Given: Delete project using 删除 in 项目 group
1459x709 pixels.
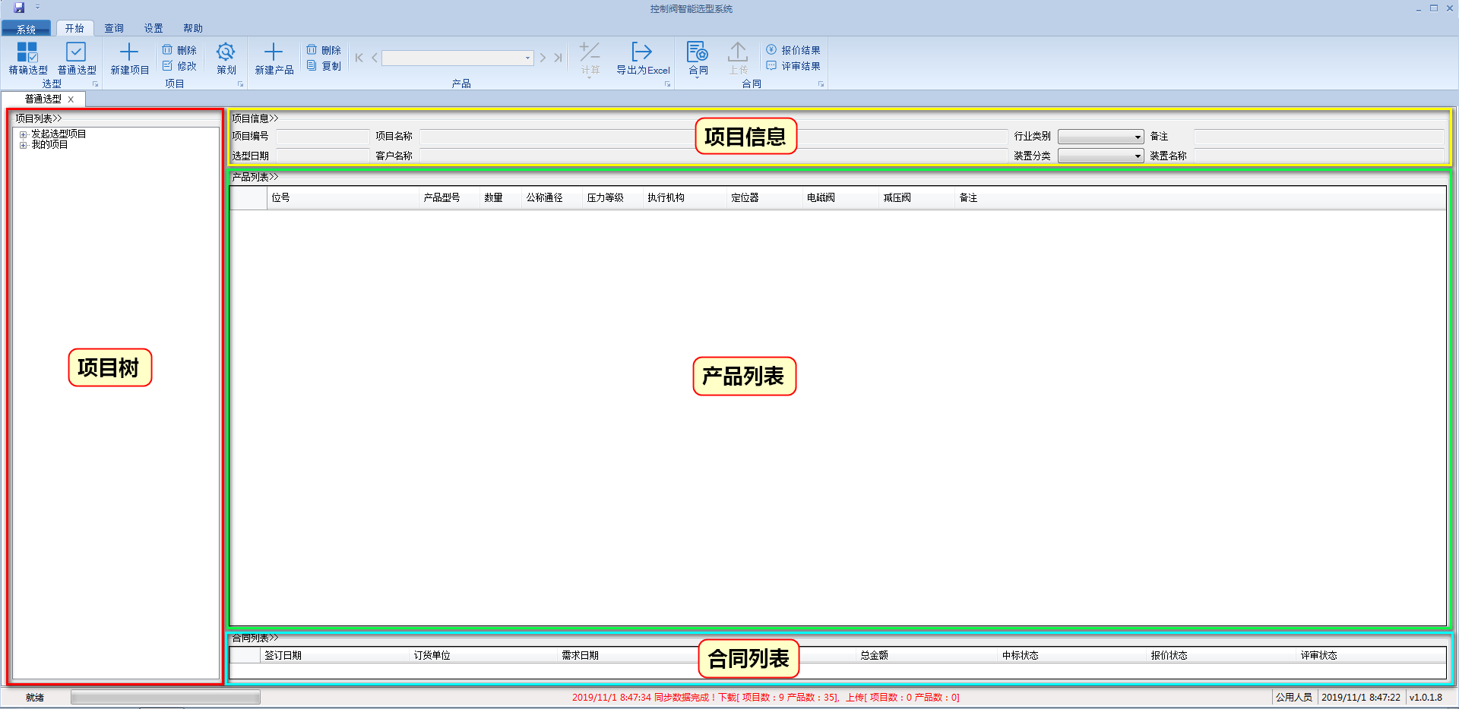Looking at the screenshot, I should tap(179, 50).
